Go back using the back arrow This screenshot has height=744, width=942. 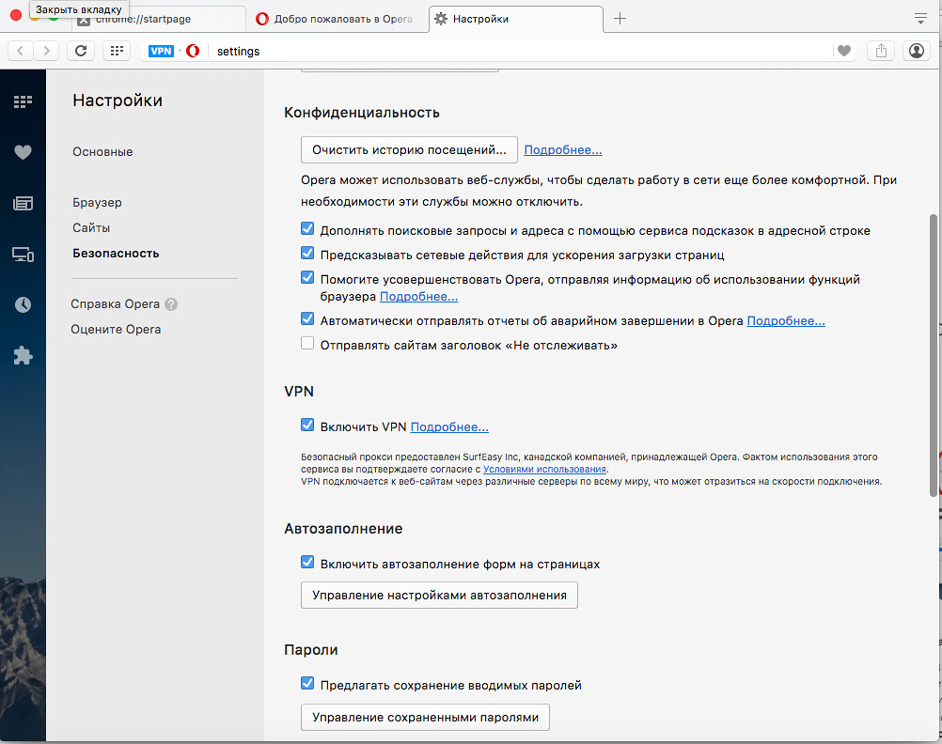pos(21,51)
